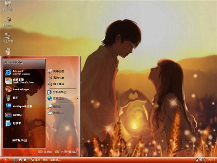
Task: Click the 画图 paint cup icon
Action: [8, 98]
